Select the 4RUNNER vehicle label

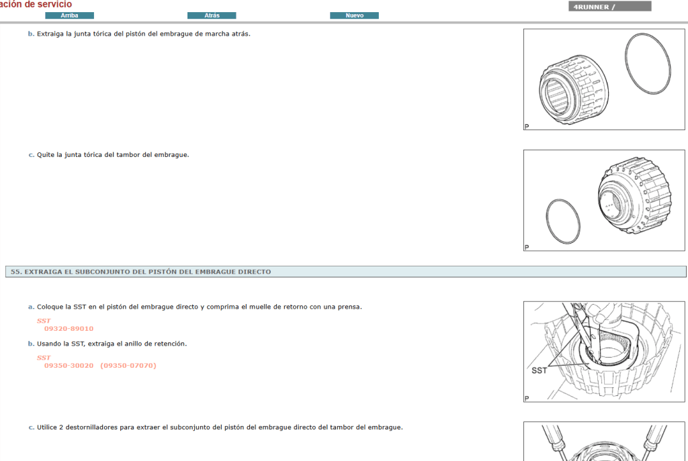(x=609, y=7)
